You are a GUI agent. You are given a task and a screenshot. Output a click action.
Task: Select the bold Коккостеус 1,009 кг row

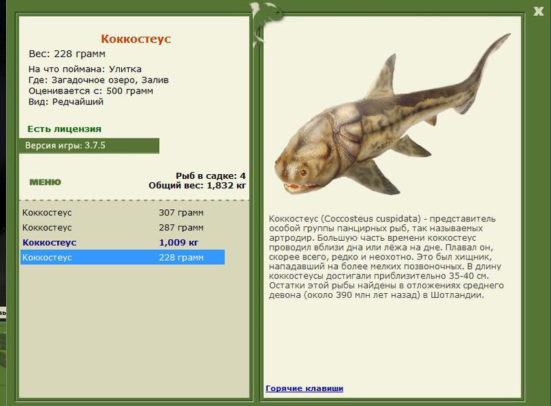tap(123, 242)
